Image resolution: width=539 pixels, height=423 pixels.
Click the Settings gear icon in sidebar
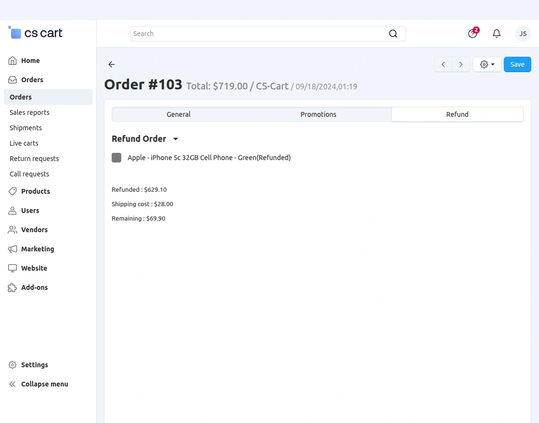[x=13, y=365]
